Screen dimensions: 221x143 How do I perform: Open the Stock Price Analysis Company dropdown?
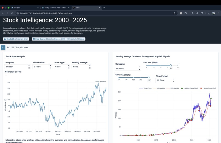[x=17, y=67]
